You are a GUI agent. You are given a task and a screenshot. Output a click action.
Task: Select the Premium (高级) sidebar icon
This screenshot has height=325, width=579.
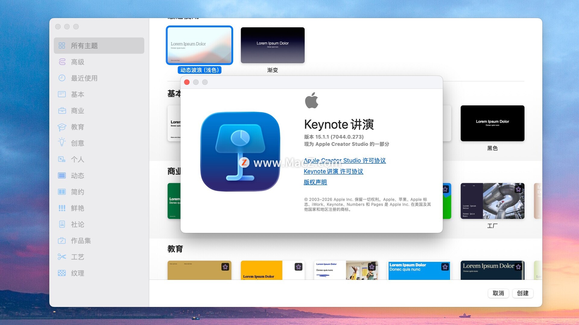(62, 62)
